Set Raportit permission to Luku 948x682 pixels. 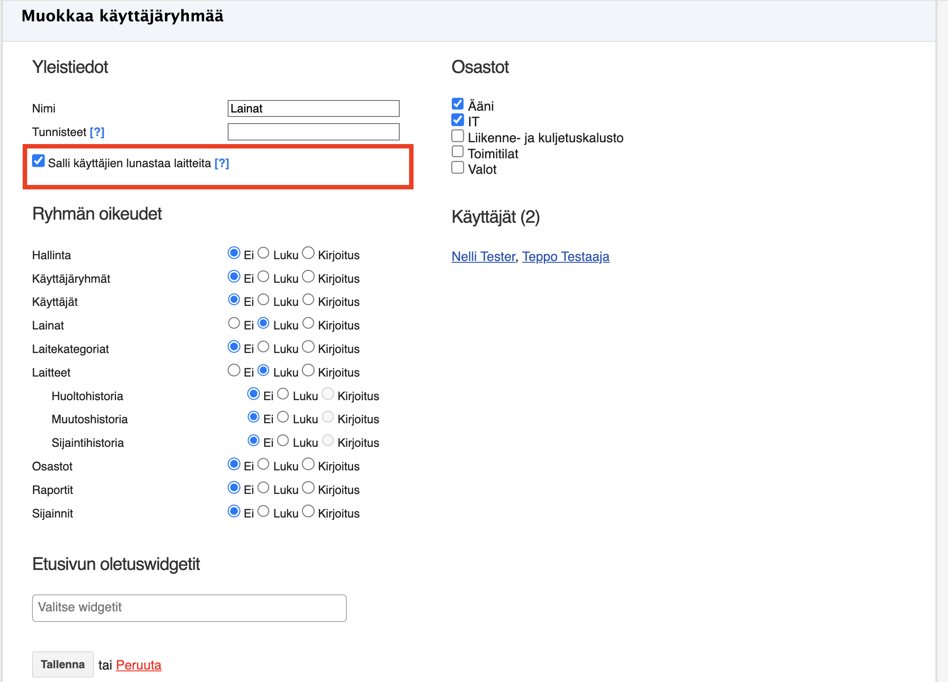[263, 488]
